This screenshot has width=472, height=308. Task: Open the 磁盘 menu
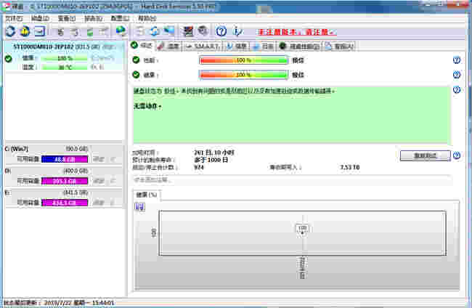[x=40, y=19]
